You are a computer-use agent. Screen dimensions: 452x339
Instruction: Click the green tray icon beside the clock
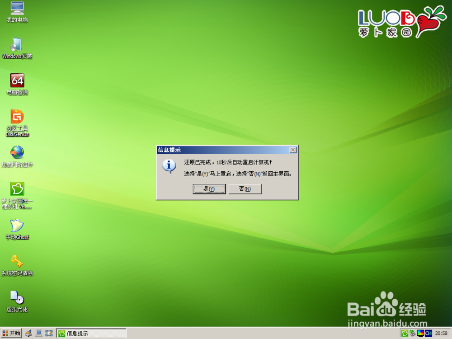405,333
